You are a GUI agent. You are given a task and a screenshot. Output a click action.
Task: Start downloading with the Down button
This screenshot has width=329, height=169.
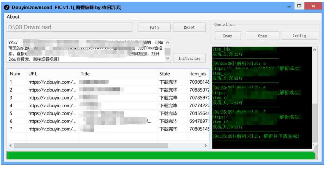coord(228,36)
